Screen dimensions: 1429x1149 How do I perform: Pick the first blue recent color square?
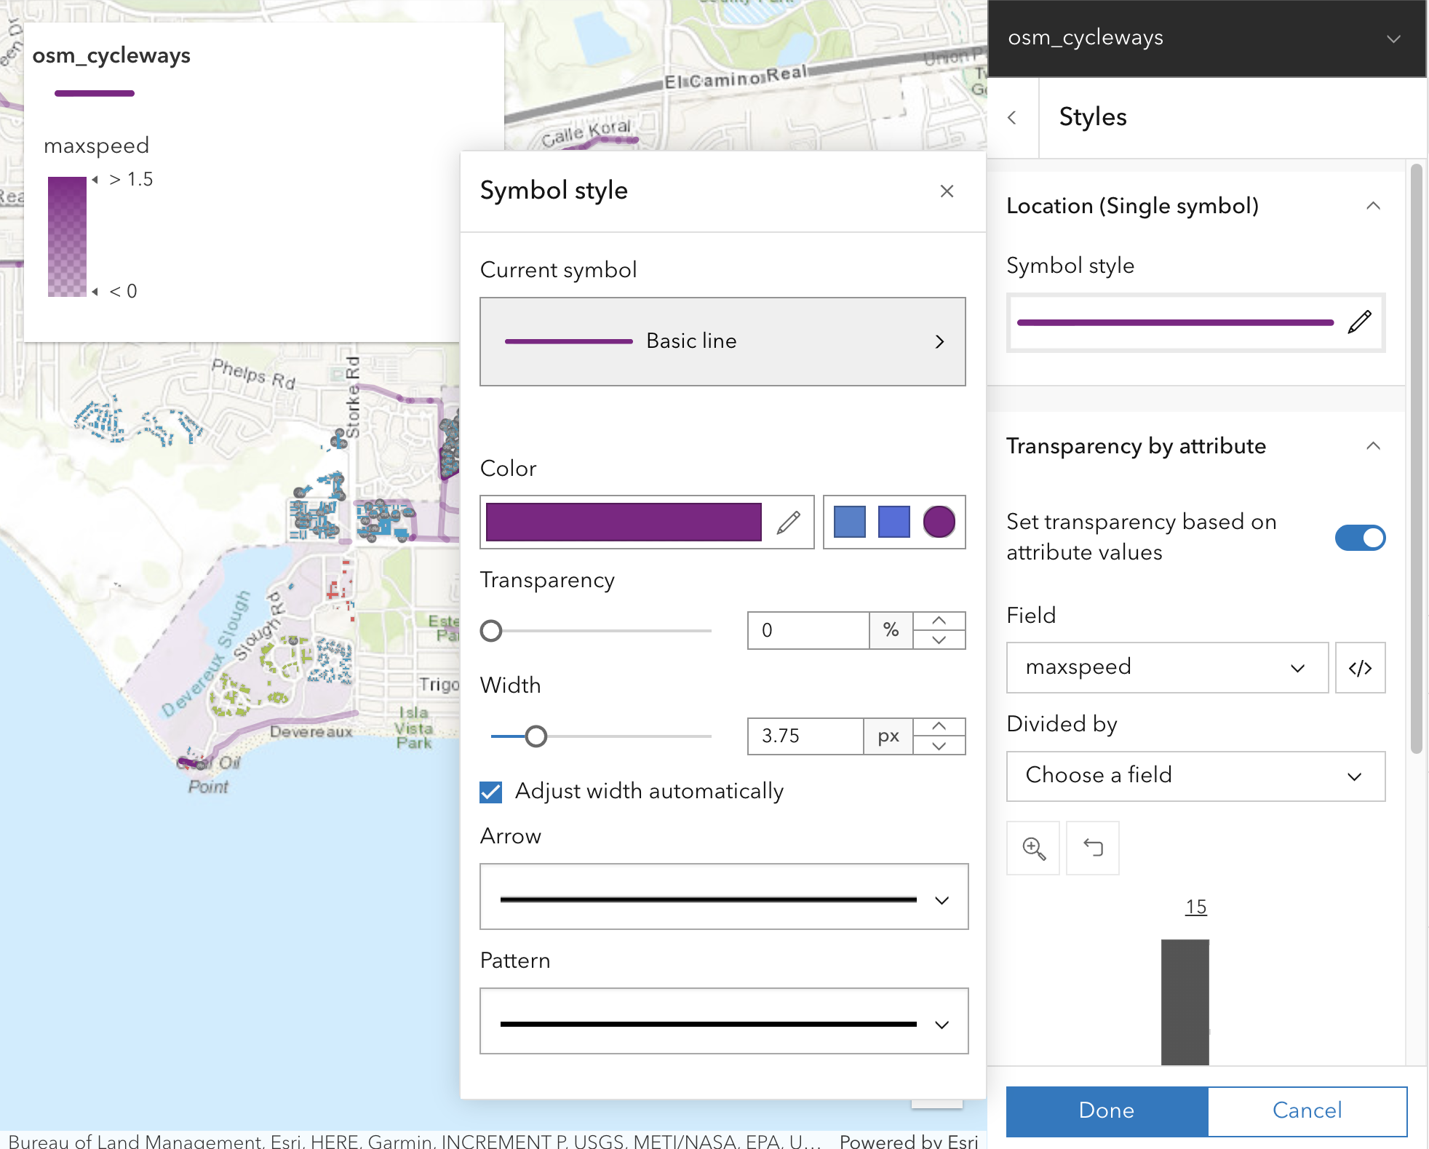(849, 522)
